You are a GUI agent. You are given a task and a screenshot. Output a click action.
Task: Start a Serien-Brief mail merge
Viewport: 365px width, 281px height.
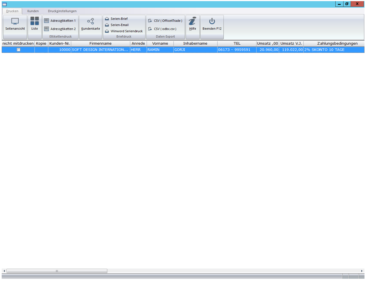point(119,19)
